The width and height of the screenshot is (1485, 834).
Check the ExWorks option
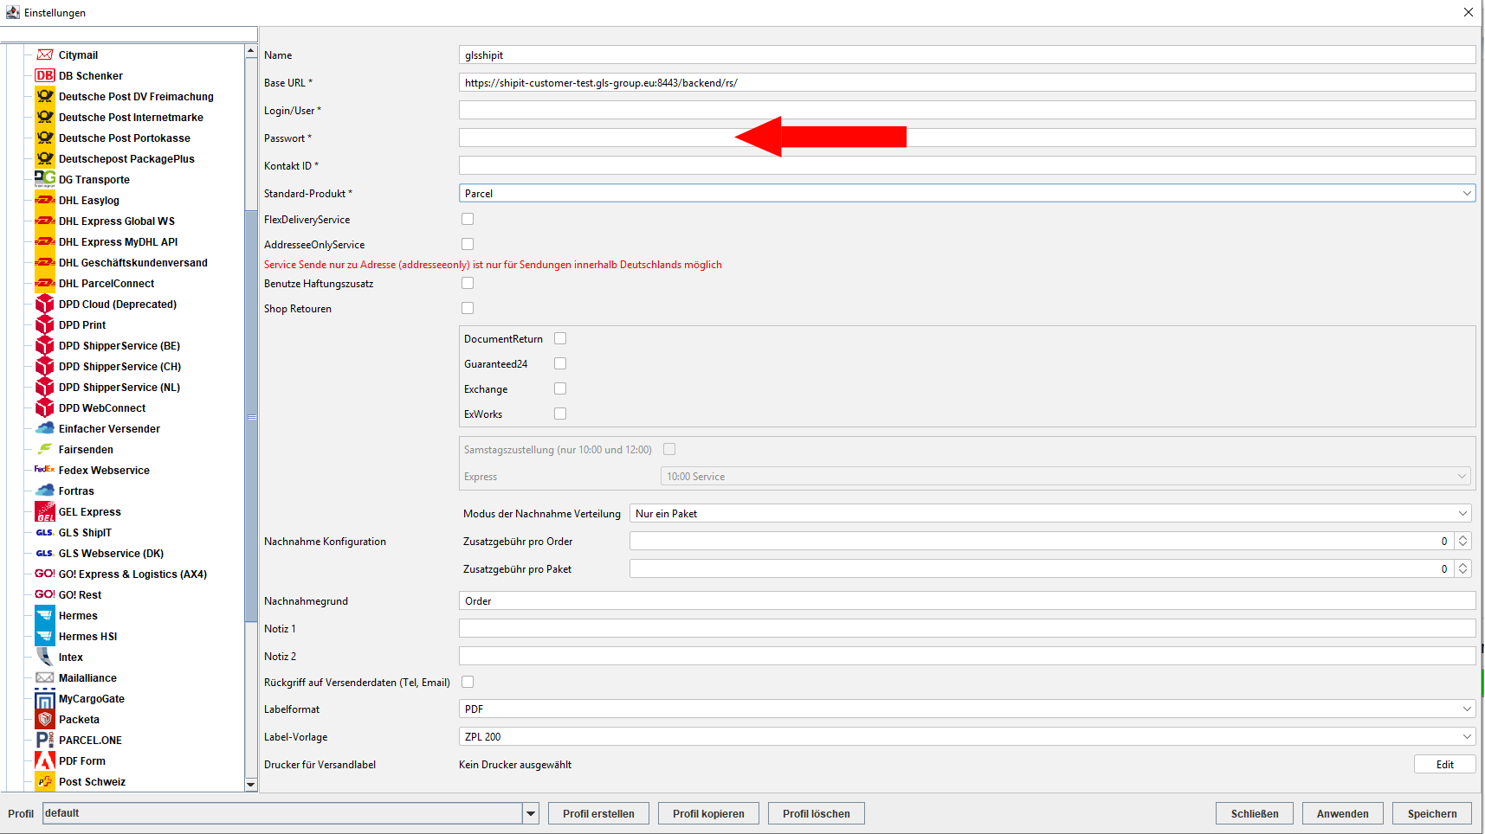(x=560, y=414)
